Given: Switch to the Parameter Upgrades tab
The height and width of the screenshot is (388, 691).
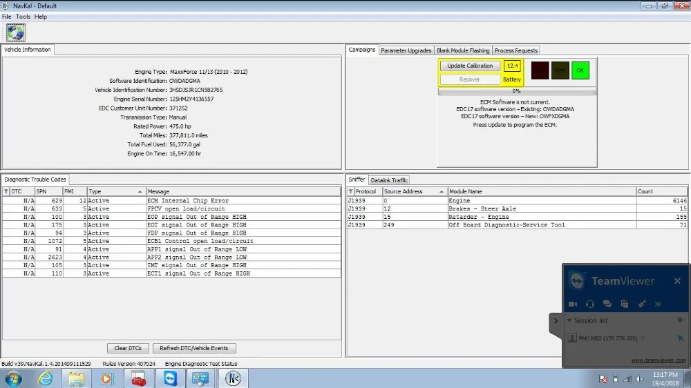Looking at the screenshot, I should (406, 50).
